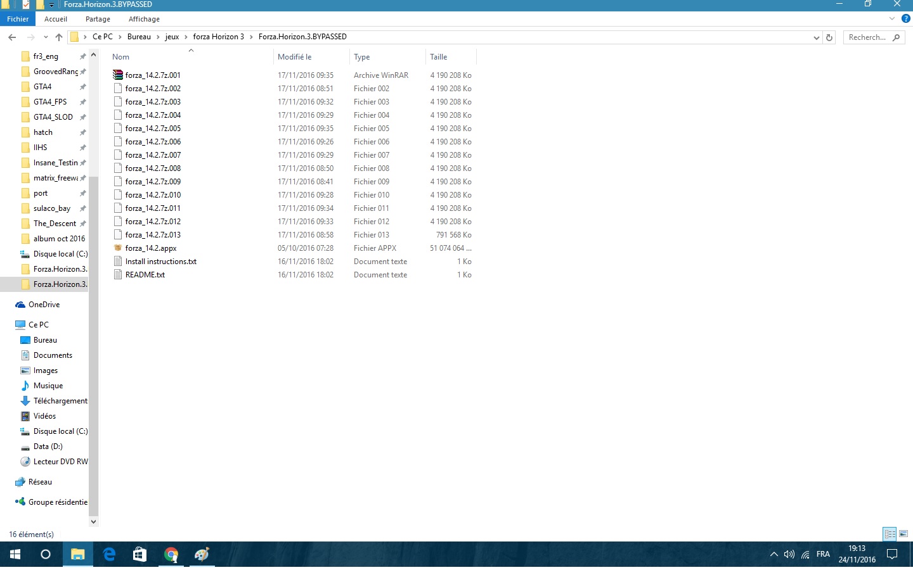
Task: Expand subfolders after forza Horizon 3 breadcrumb
Action: click(x=251, y=37)
